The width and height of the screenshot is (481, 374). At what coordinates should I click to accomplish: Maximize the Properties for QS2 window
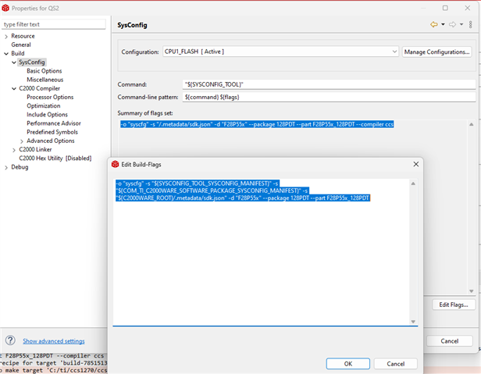tap(445, 8)
